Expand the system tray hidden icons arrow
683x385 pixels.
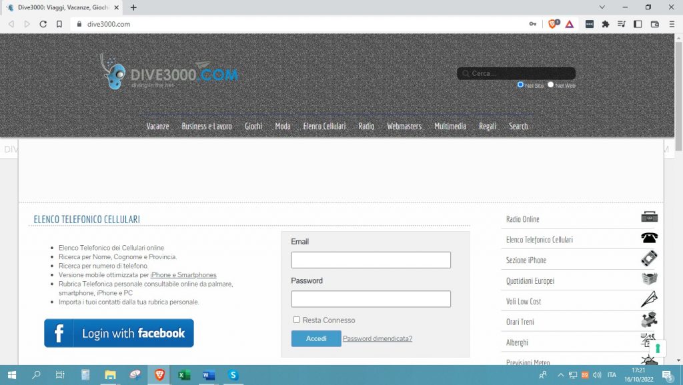(x=561, y=375)
